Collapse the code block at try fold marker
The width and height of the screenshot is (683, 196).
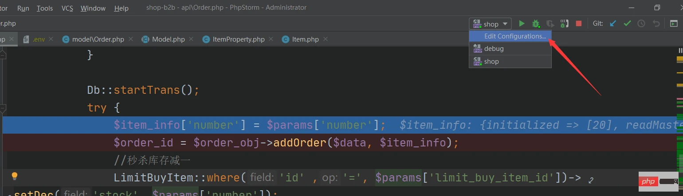3,108
